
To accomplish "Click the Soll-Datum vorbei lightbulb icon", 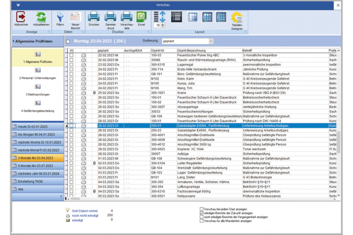I will point(67,210).
